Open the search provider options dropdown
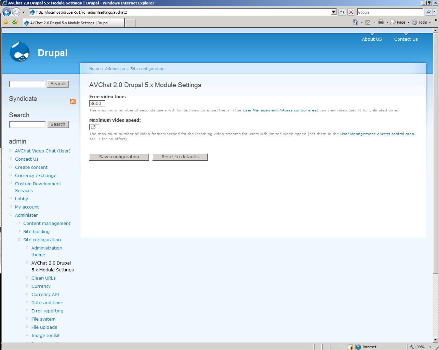This screenshot has height=350, width=439. [x=435, y=12]
